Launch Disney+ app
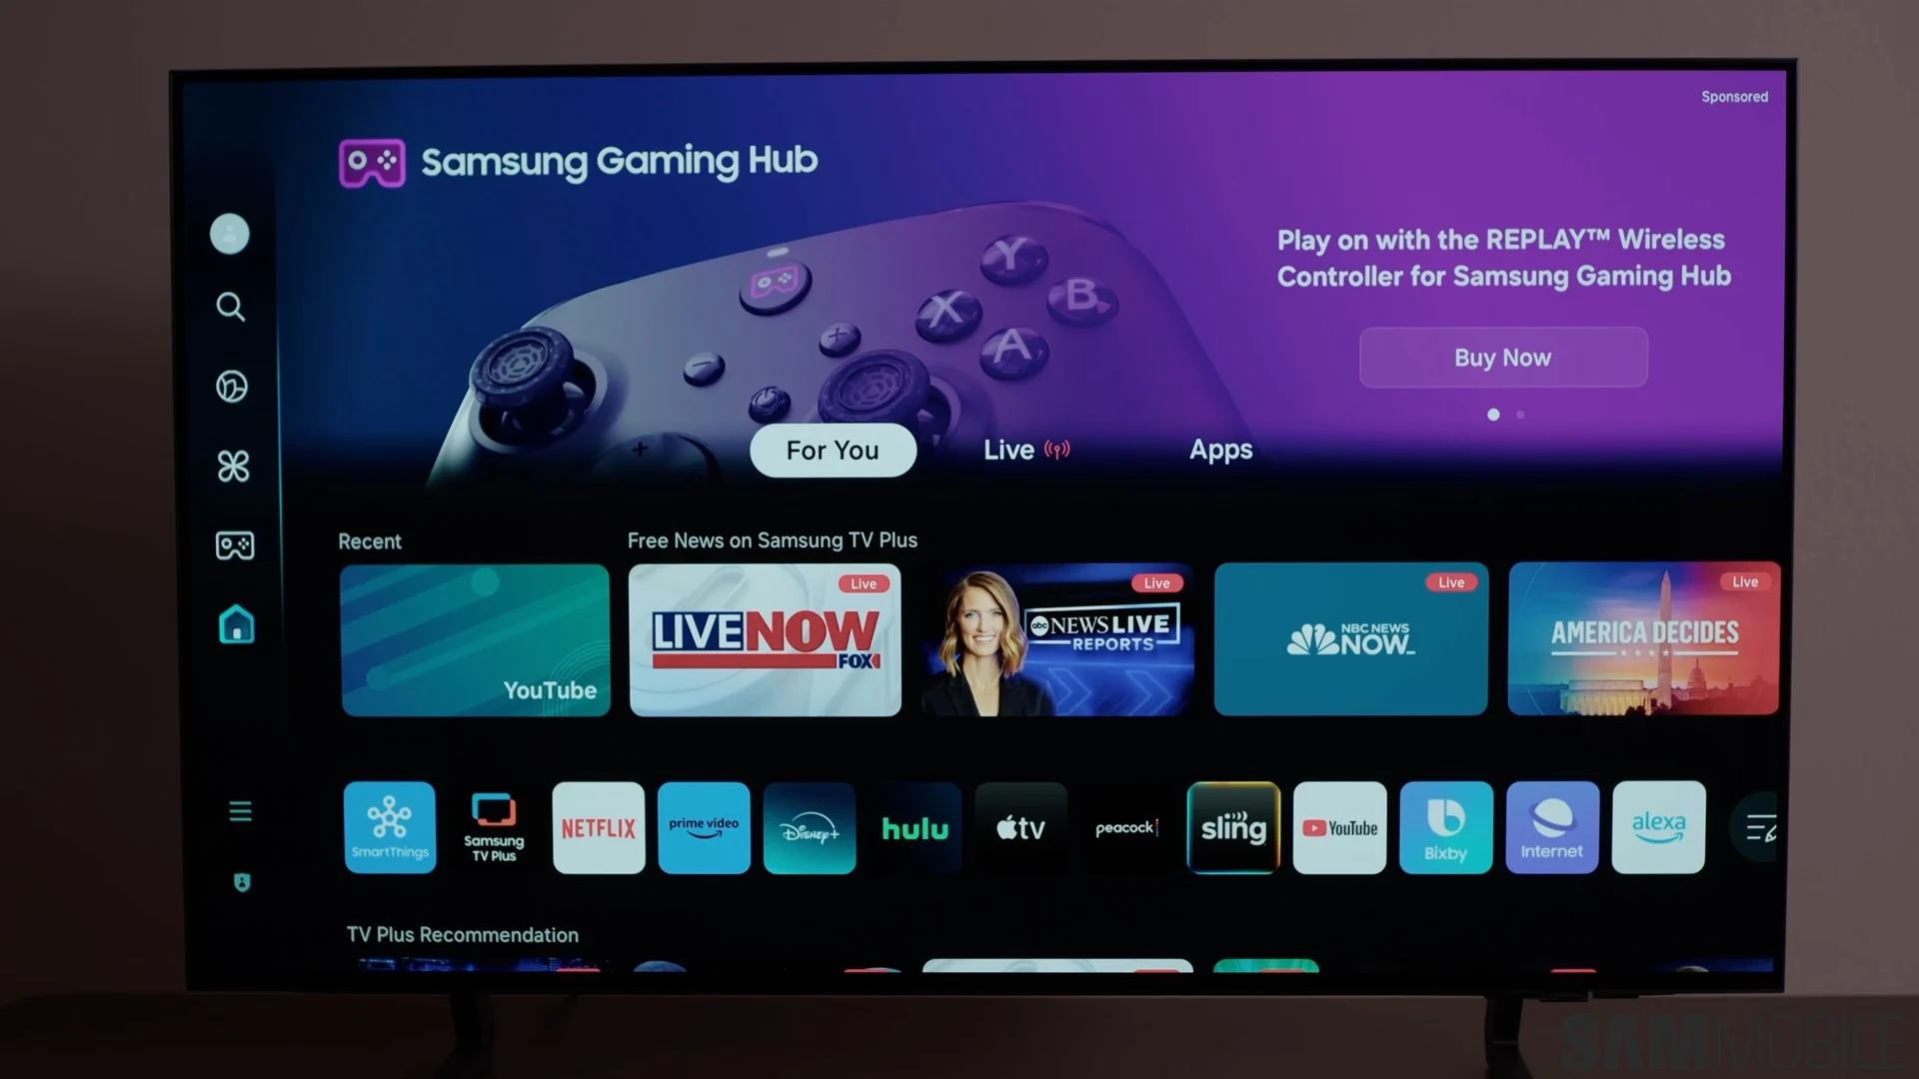This screenshot has height=1079, width=1919. pyautogui.click(x=810, y=826)
